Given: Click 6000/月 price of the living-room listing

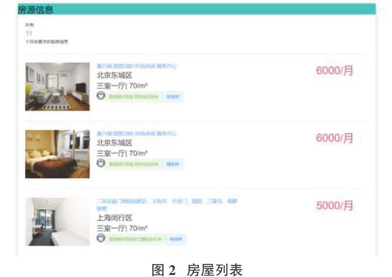Looking at the screenshot, I should click(334, 70).
